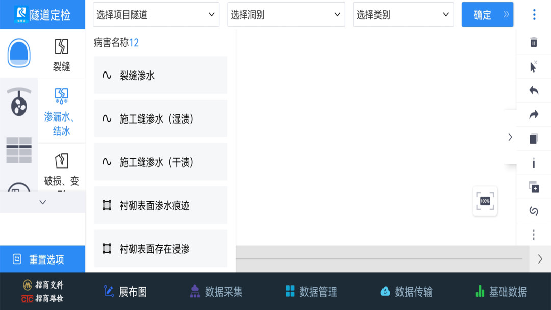
Task: Click the trash delete icon
Action: point(534,42)
